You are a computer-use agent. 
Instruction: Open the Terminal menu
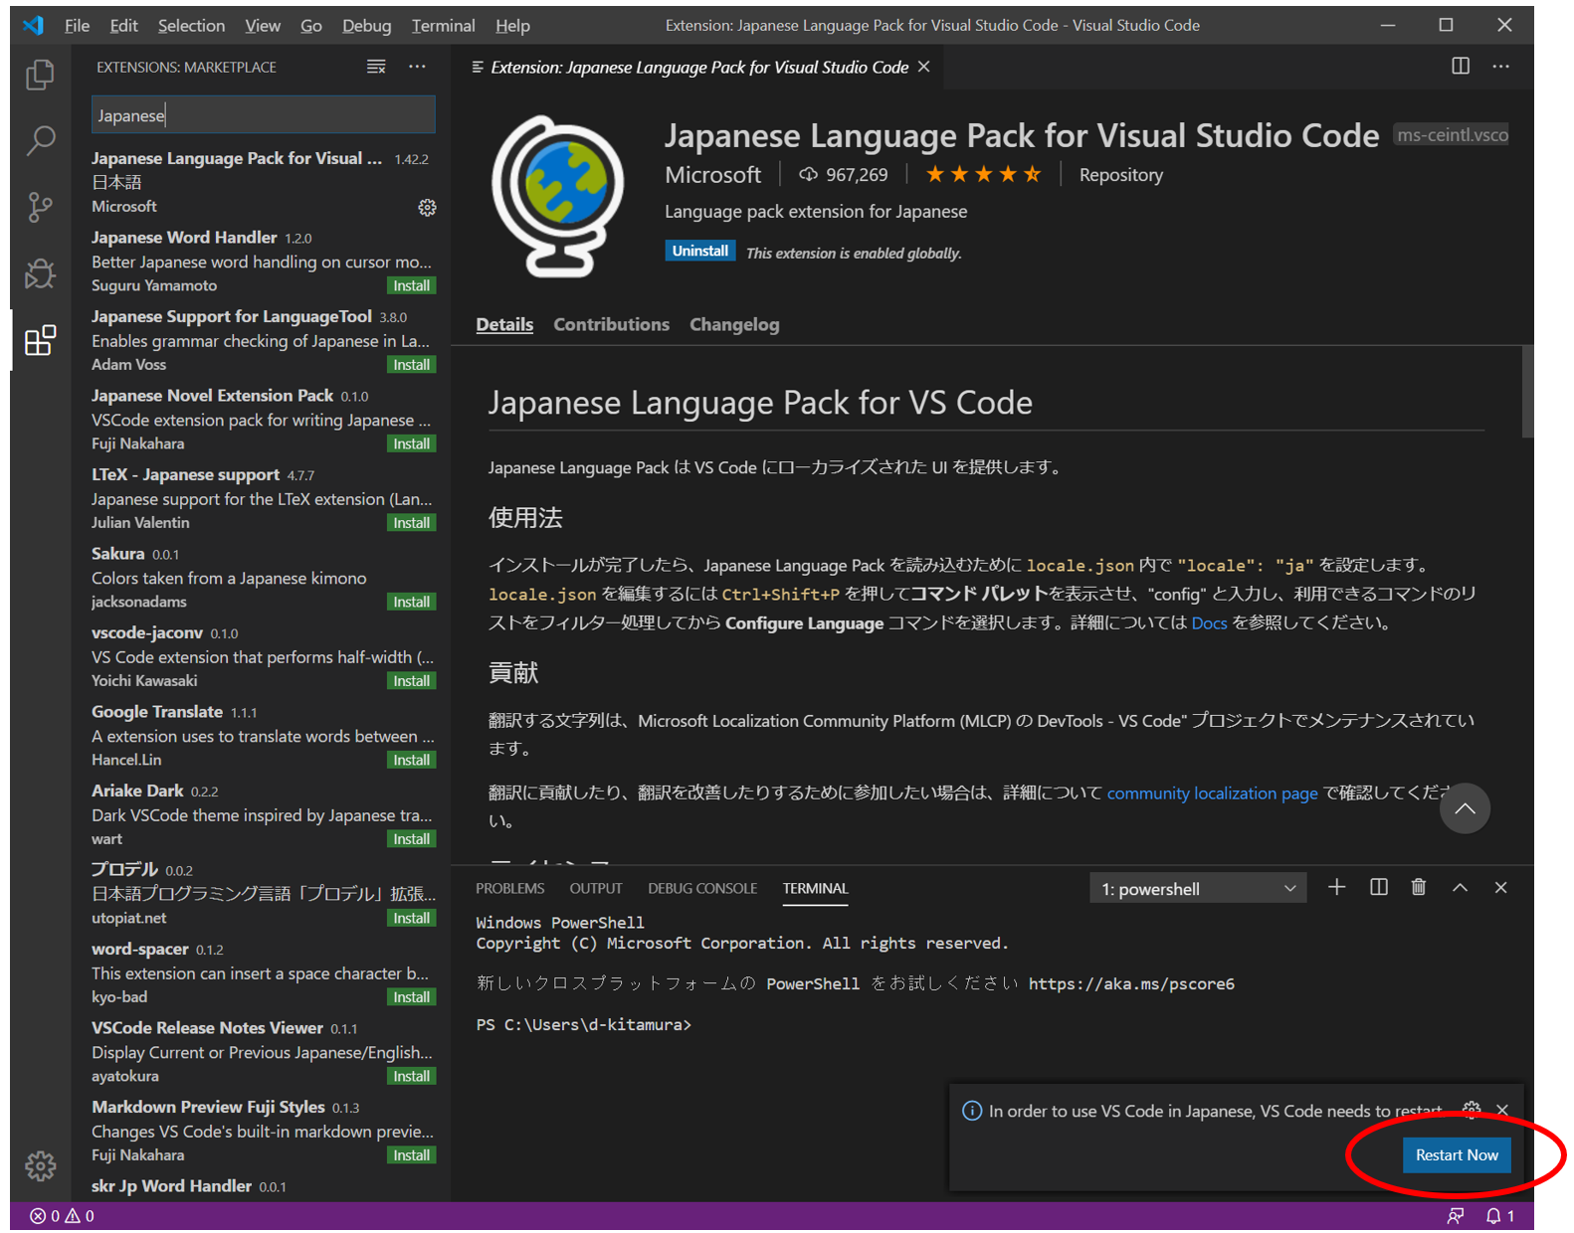pyautogui.click(x=443, y=25)
